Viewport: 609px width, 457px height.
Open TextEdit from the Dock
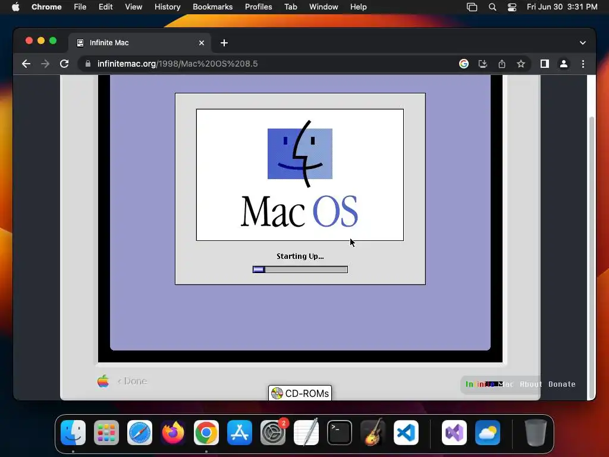[306, 433]
